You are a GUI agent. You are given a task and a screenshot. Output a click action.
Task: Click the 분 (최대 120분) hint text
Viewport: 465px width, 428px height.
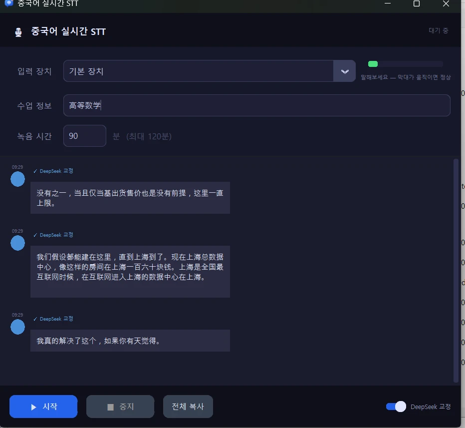(x=142, y=136)
